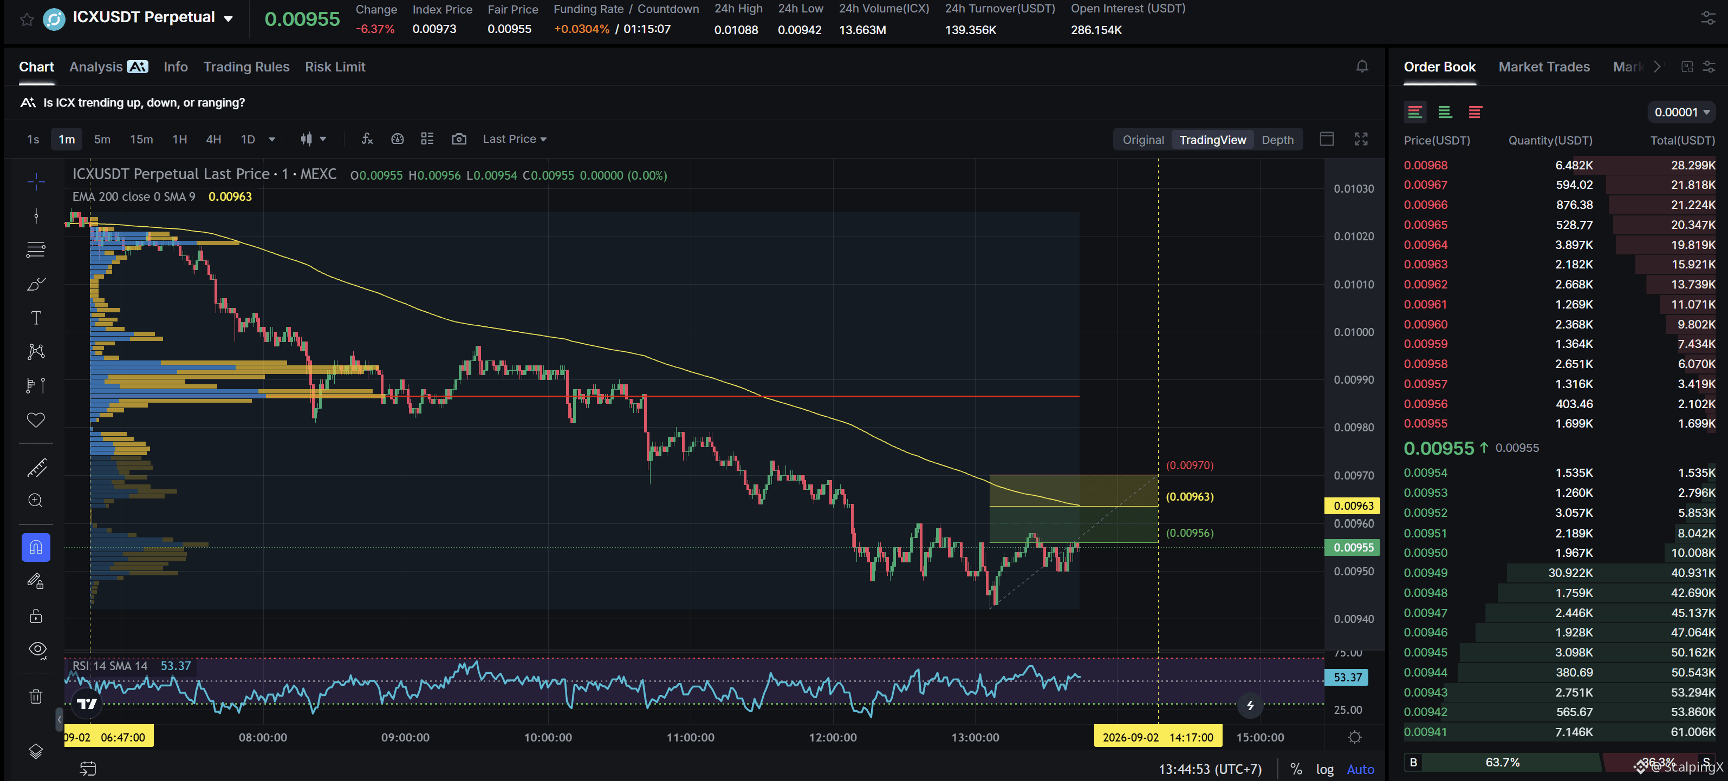Viewport: 1728px width, 781px height.
Task: Select the ruler measure tool
Action: (x=36, y=467)
